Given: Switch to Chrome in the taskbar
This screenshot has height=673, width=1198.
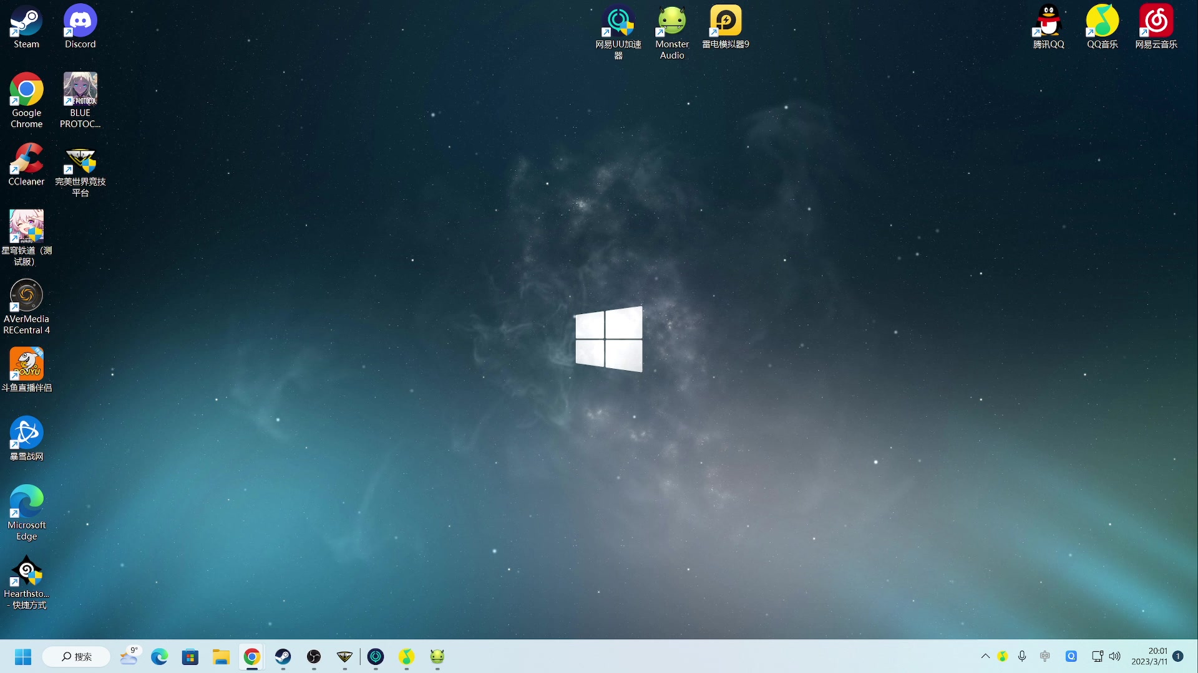Looking at the screenshot, I should point(251,657).
